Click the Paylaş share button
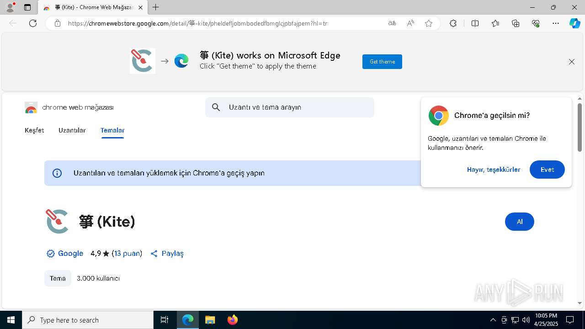585x329 pixels. pyautogui.click(x=167, y=254)
